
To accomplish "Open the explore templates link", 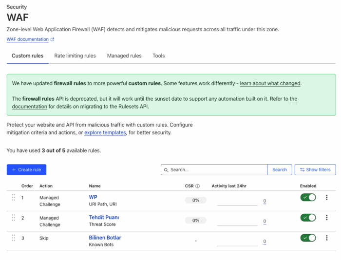I will point(105,132).
